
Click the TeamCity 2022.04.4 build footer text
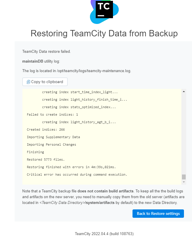(x=104, y=234)
